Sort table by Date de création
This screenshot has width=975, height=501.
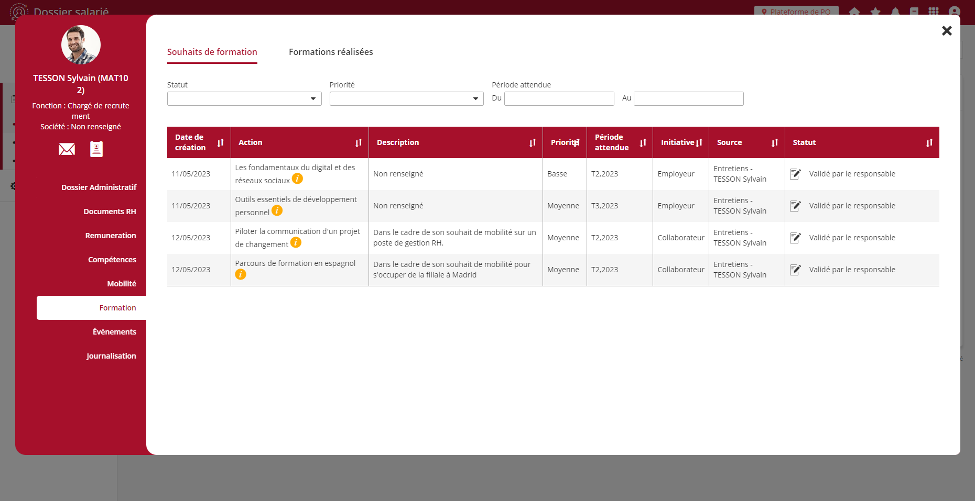pyautogui.click(x=221, y=143)
